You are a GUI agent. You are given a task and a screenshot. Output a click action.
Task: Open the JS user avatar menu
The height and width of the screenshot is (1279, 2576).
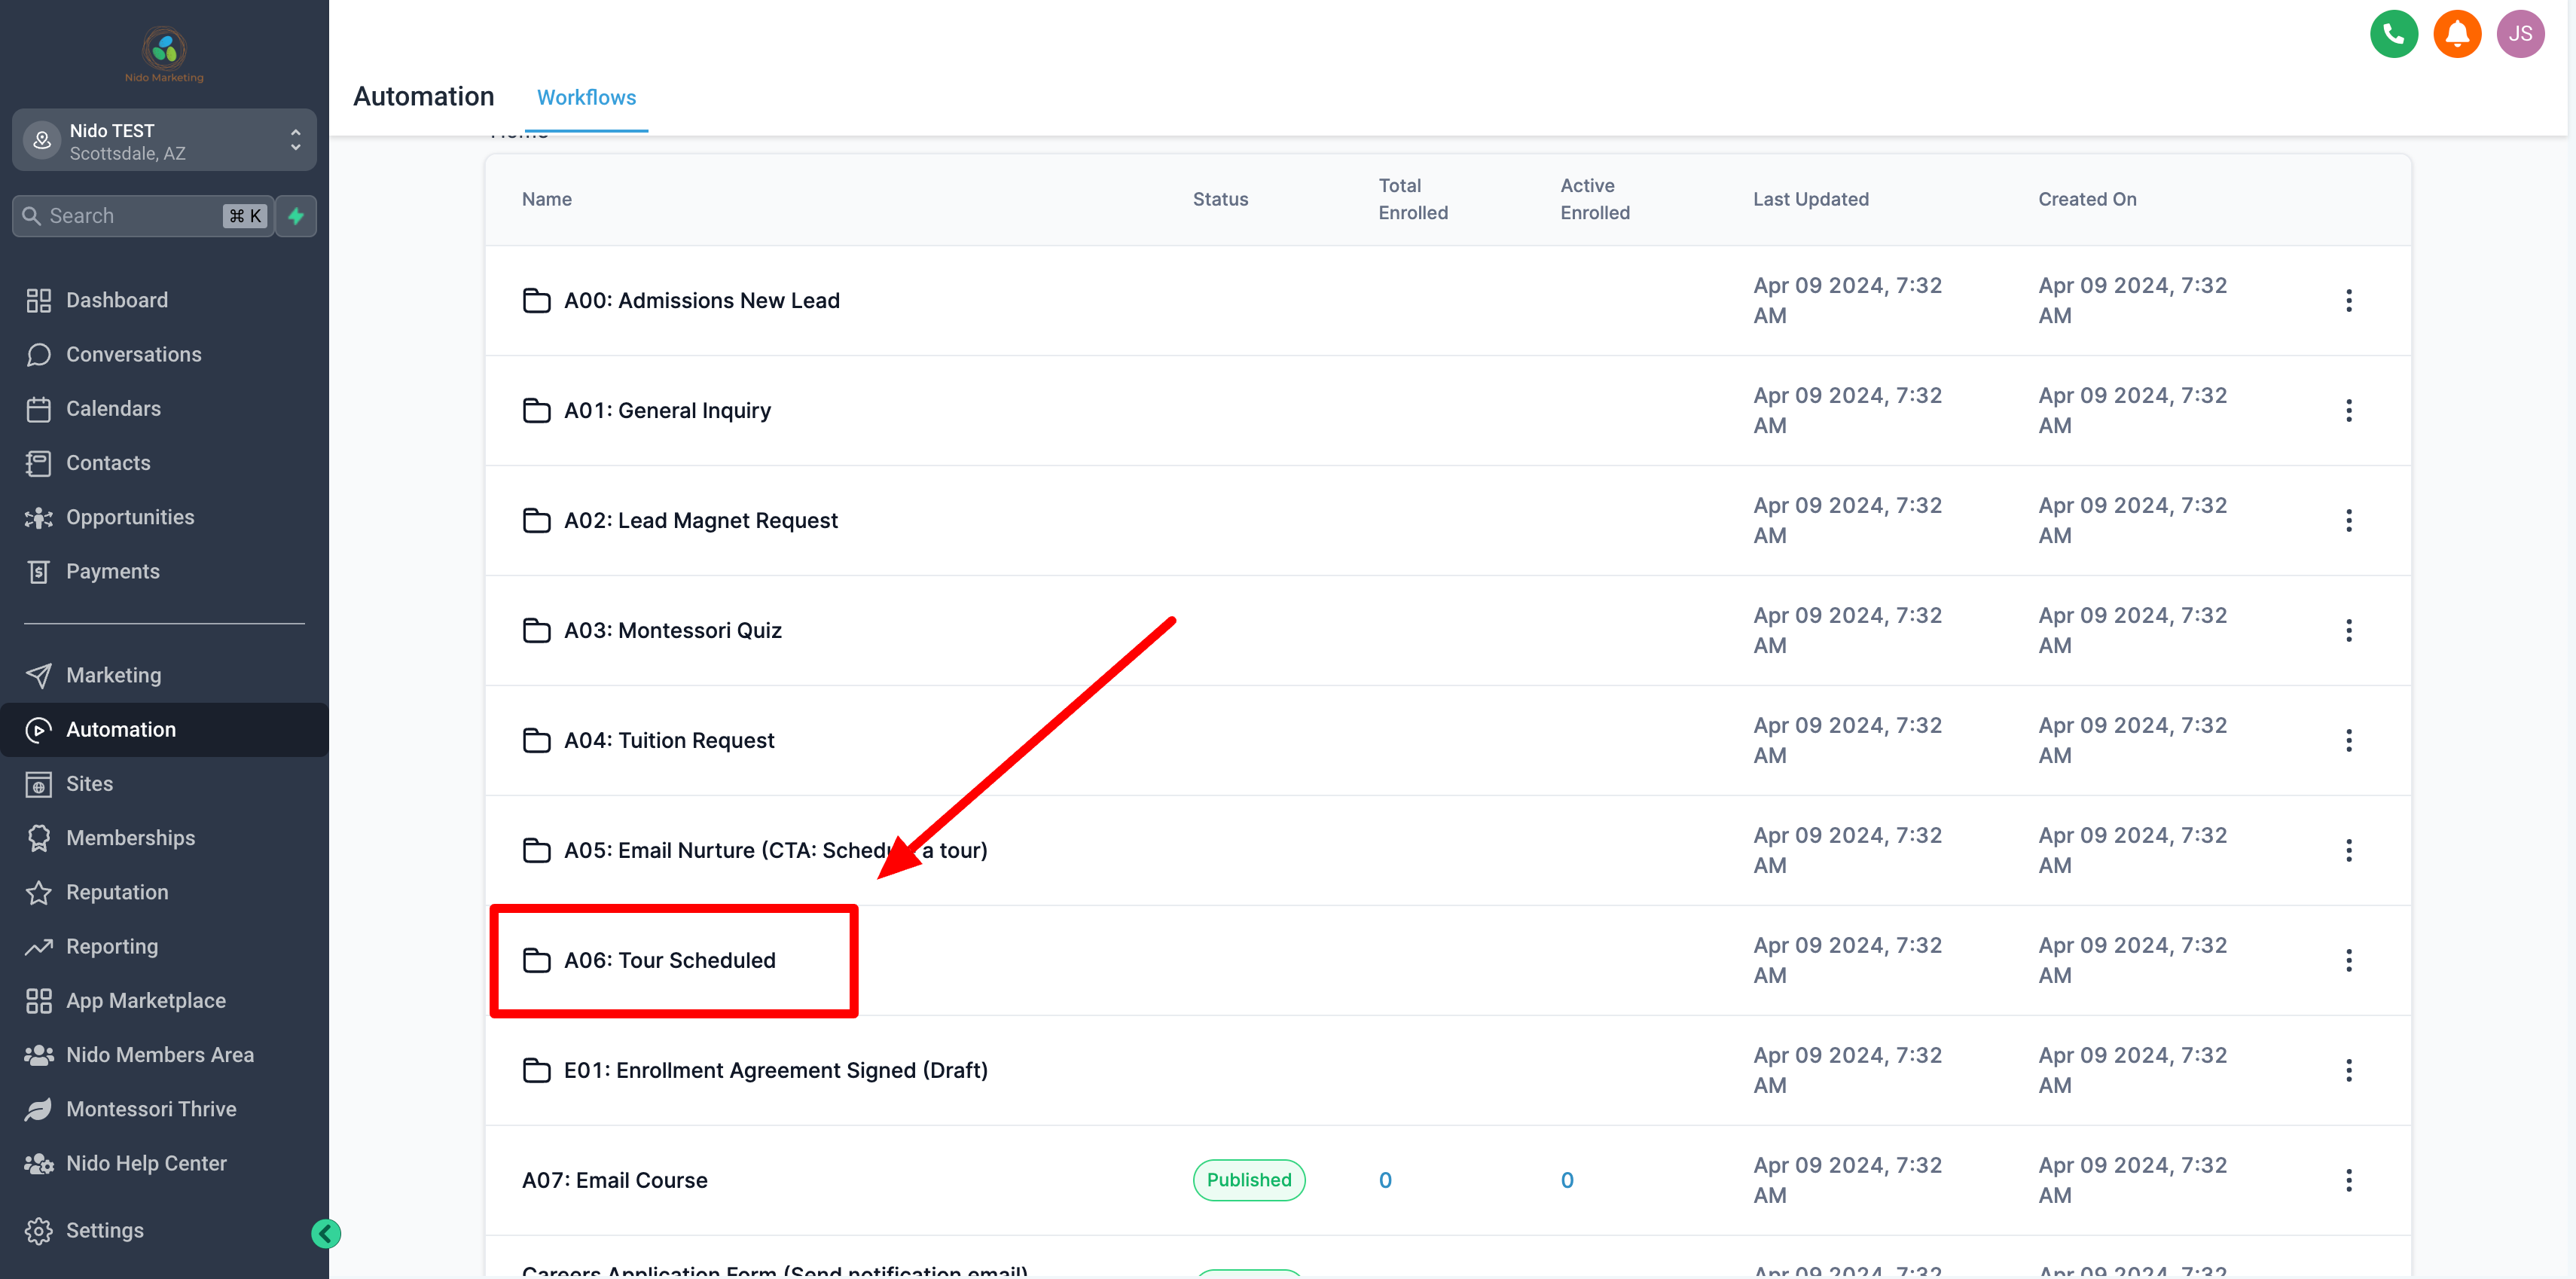(x=2519, y=34)
